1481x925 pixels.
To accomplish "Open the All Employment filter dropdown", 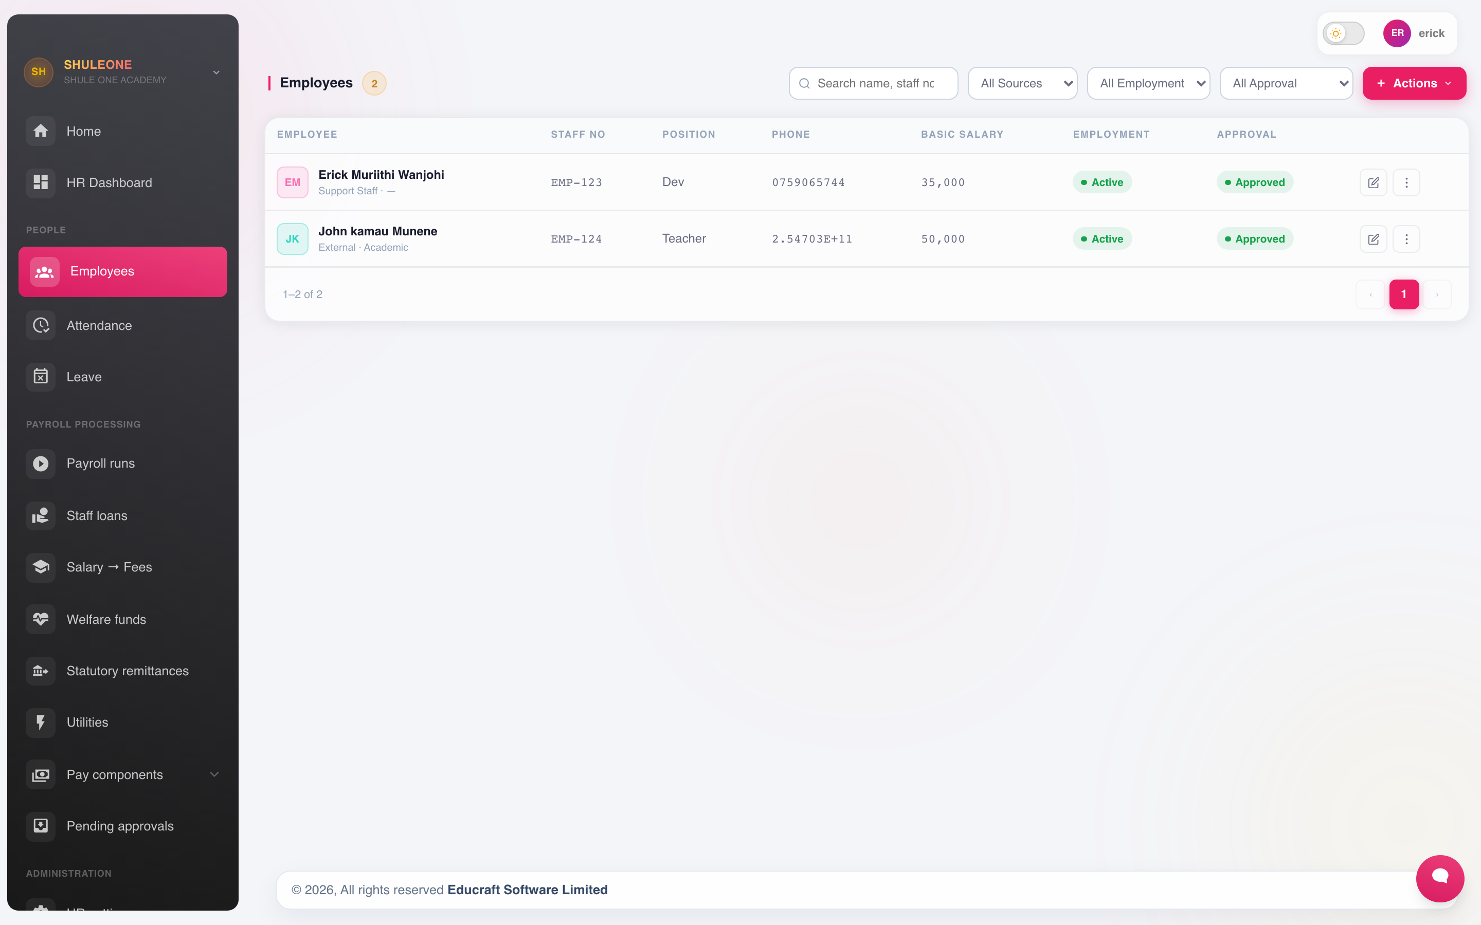I will pos(1148,83).
